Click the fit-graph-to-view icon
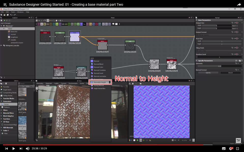 tap(37, 21)
